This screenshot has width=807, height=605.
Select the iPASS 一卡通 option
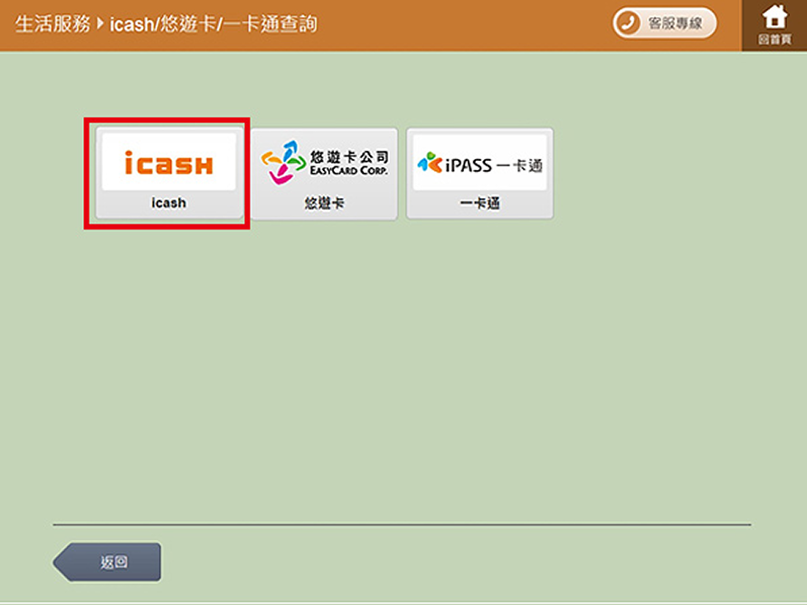point(479,174)
